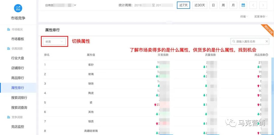Click the 月 monthly button
Screen dimensions: 274x135
(233, 5)
